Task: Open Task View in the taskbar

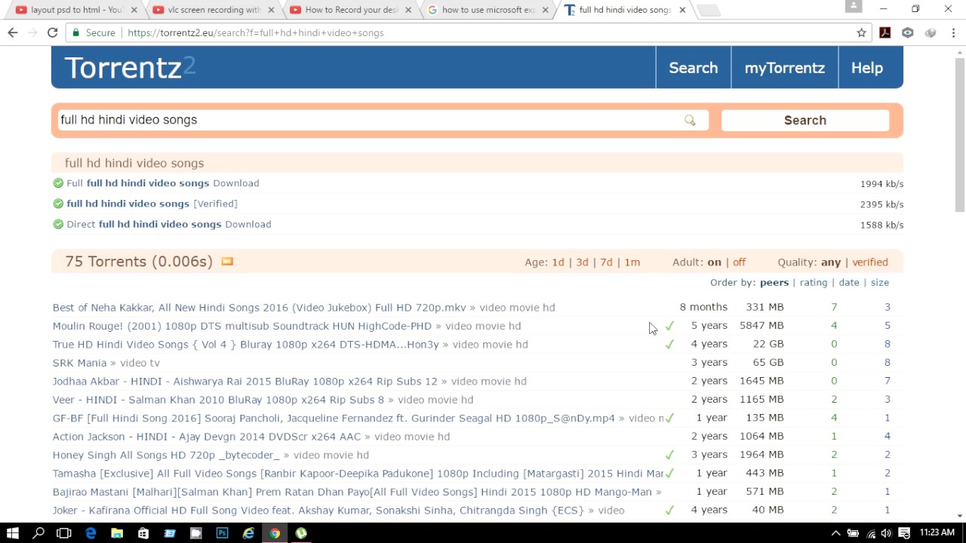Action: click(x=64, y=532)
